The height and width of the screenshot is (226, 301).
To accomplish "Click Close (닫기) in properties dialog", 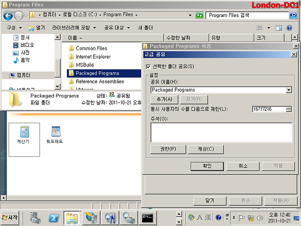I will [x=210, y=201].
